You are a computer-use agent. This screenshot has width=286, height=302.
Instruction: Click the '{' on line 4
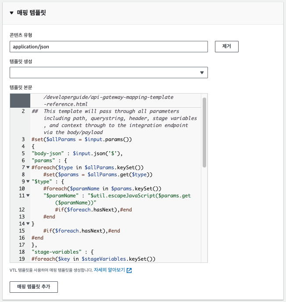tap(33, 146)
